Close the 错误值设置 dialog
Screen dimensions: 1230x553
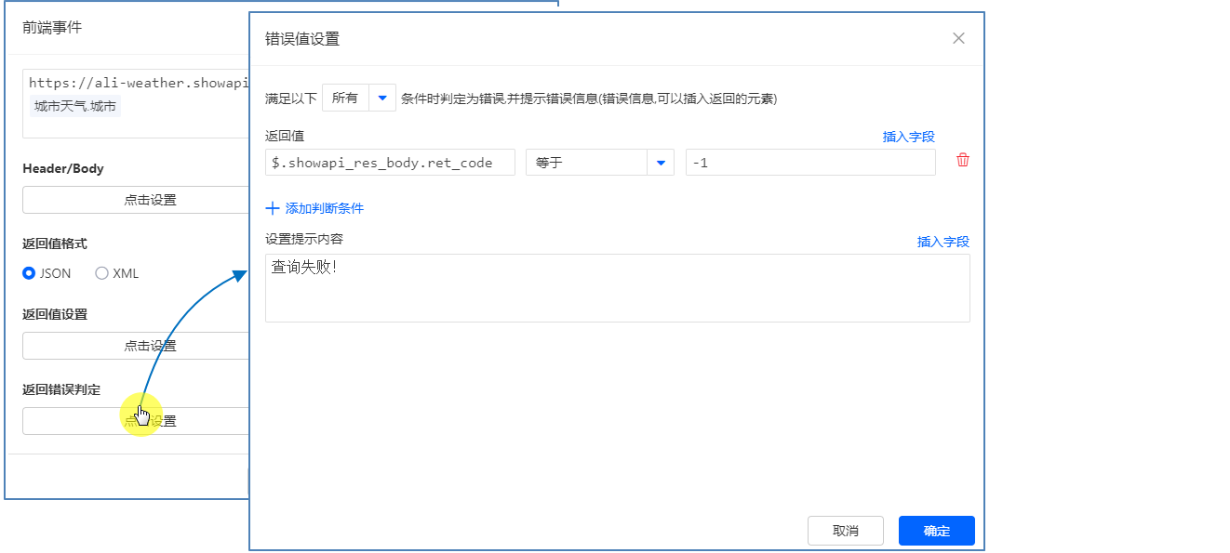click(958, 38)
